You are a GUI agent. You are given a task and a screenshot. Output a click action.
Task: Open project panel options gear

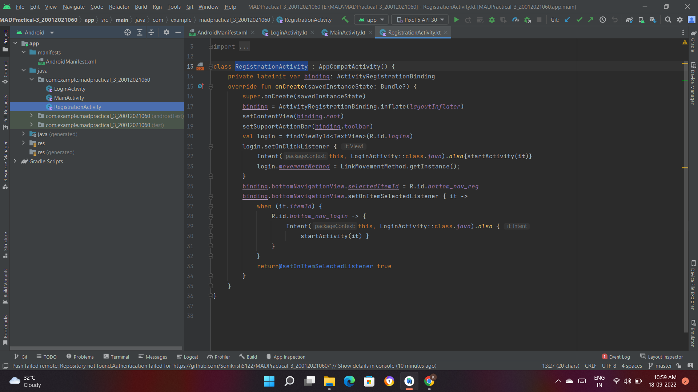(x=167, y=33)
